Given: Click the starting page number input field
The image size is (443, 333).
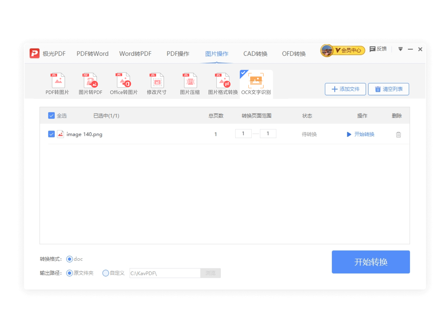Looking at the screenshot, I should click(x=243, y=133).
